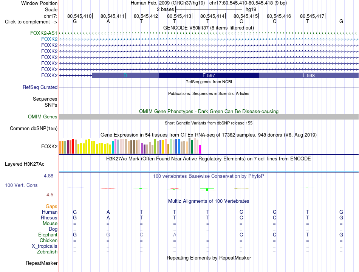
Task: Open the light-blue FOXK2 transcript label
Action: 49,39
